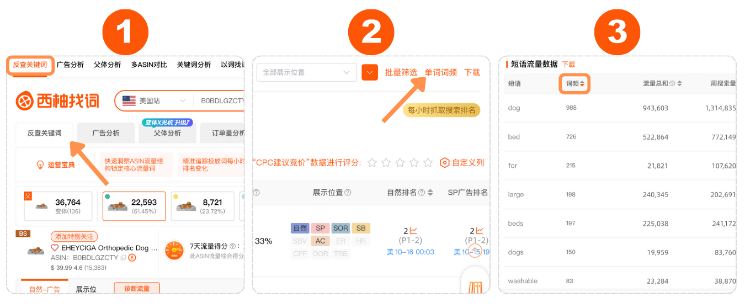
Task: Click the help icon next to 展示位置 header
Action: click(x=348, y=193)
